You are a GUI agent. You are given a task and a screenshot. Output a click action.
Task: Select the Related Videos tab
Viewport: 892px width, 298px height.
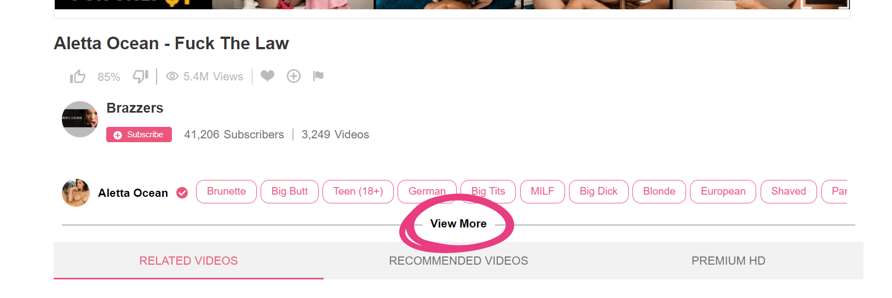tap(188, 261)
